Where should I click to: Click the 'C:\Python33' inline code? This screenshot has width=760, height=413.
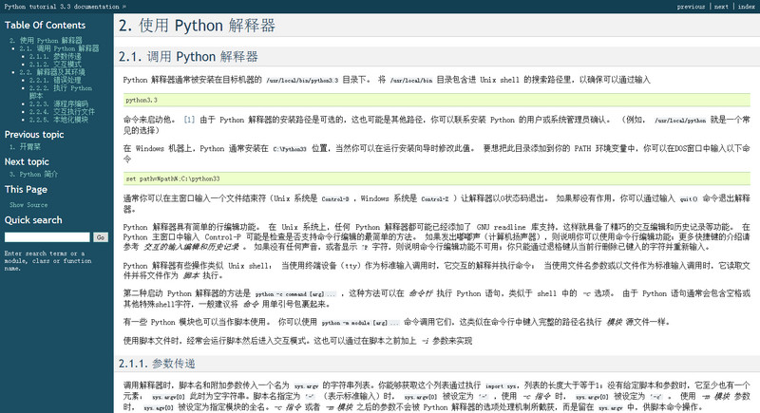(x=290, y=149)
